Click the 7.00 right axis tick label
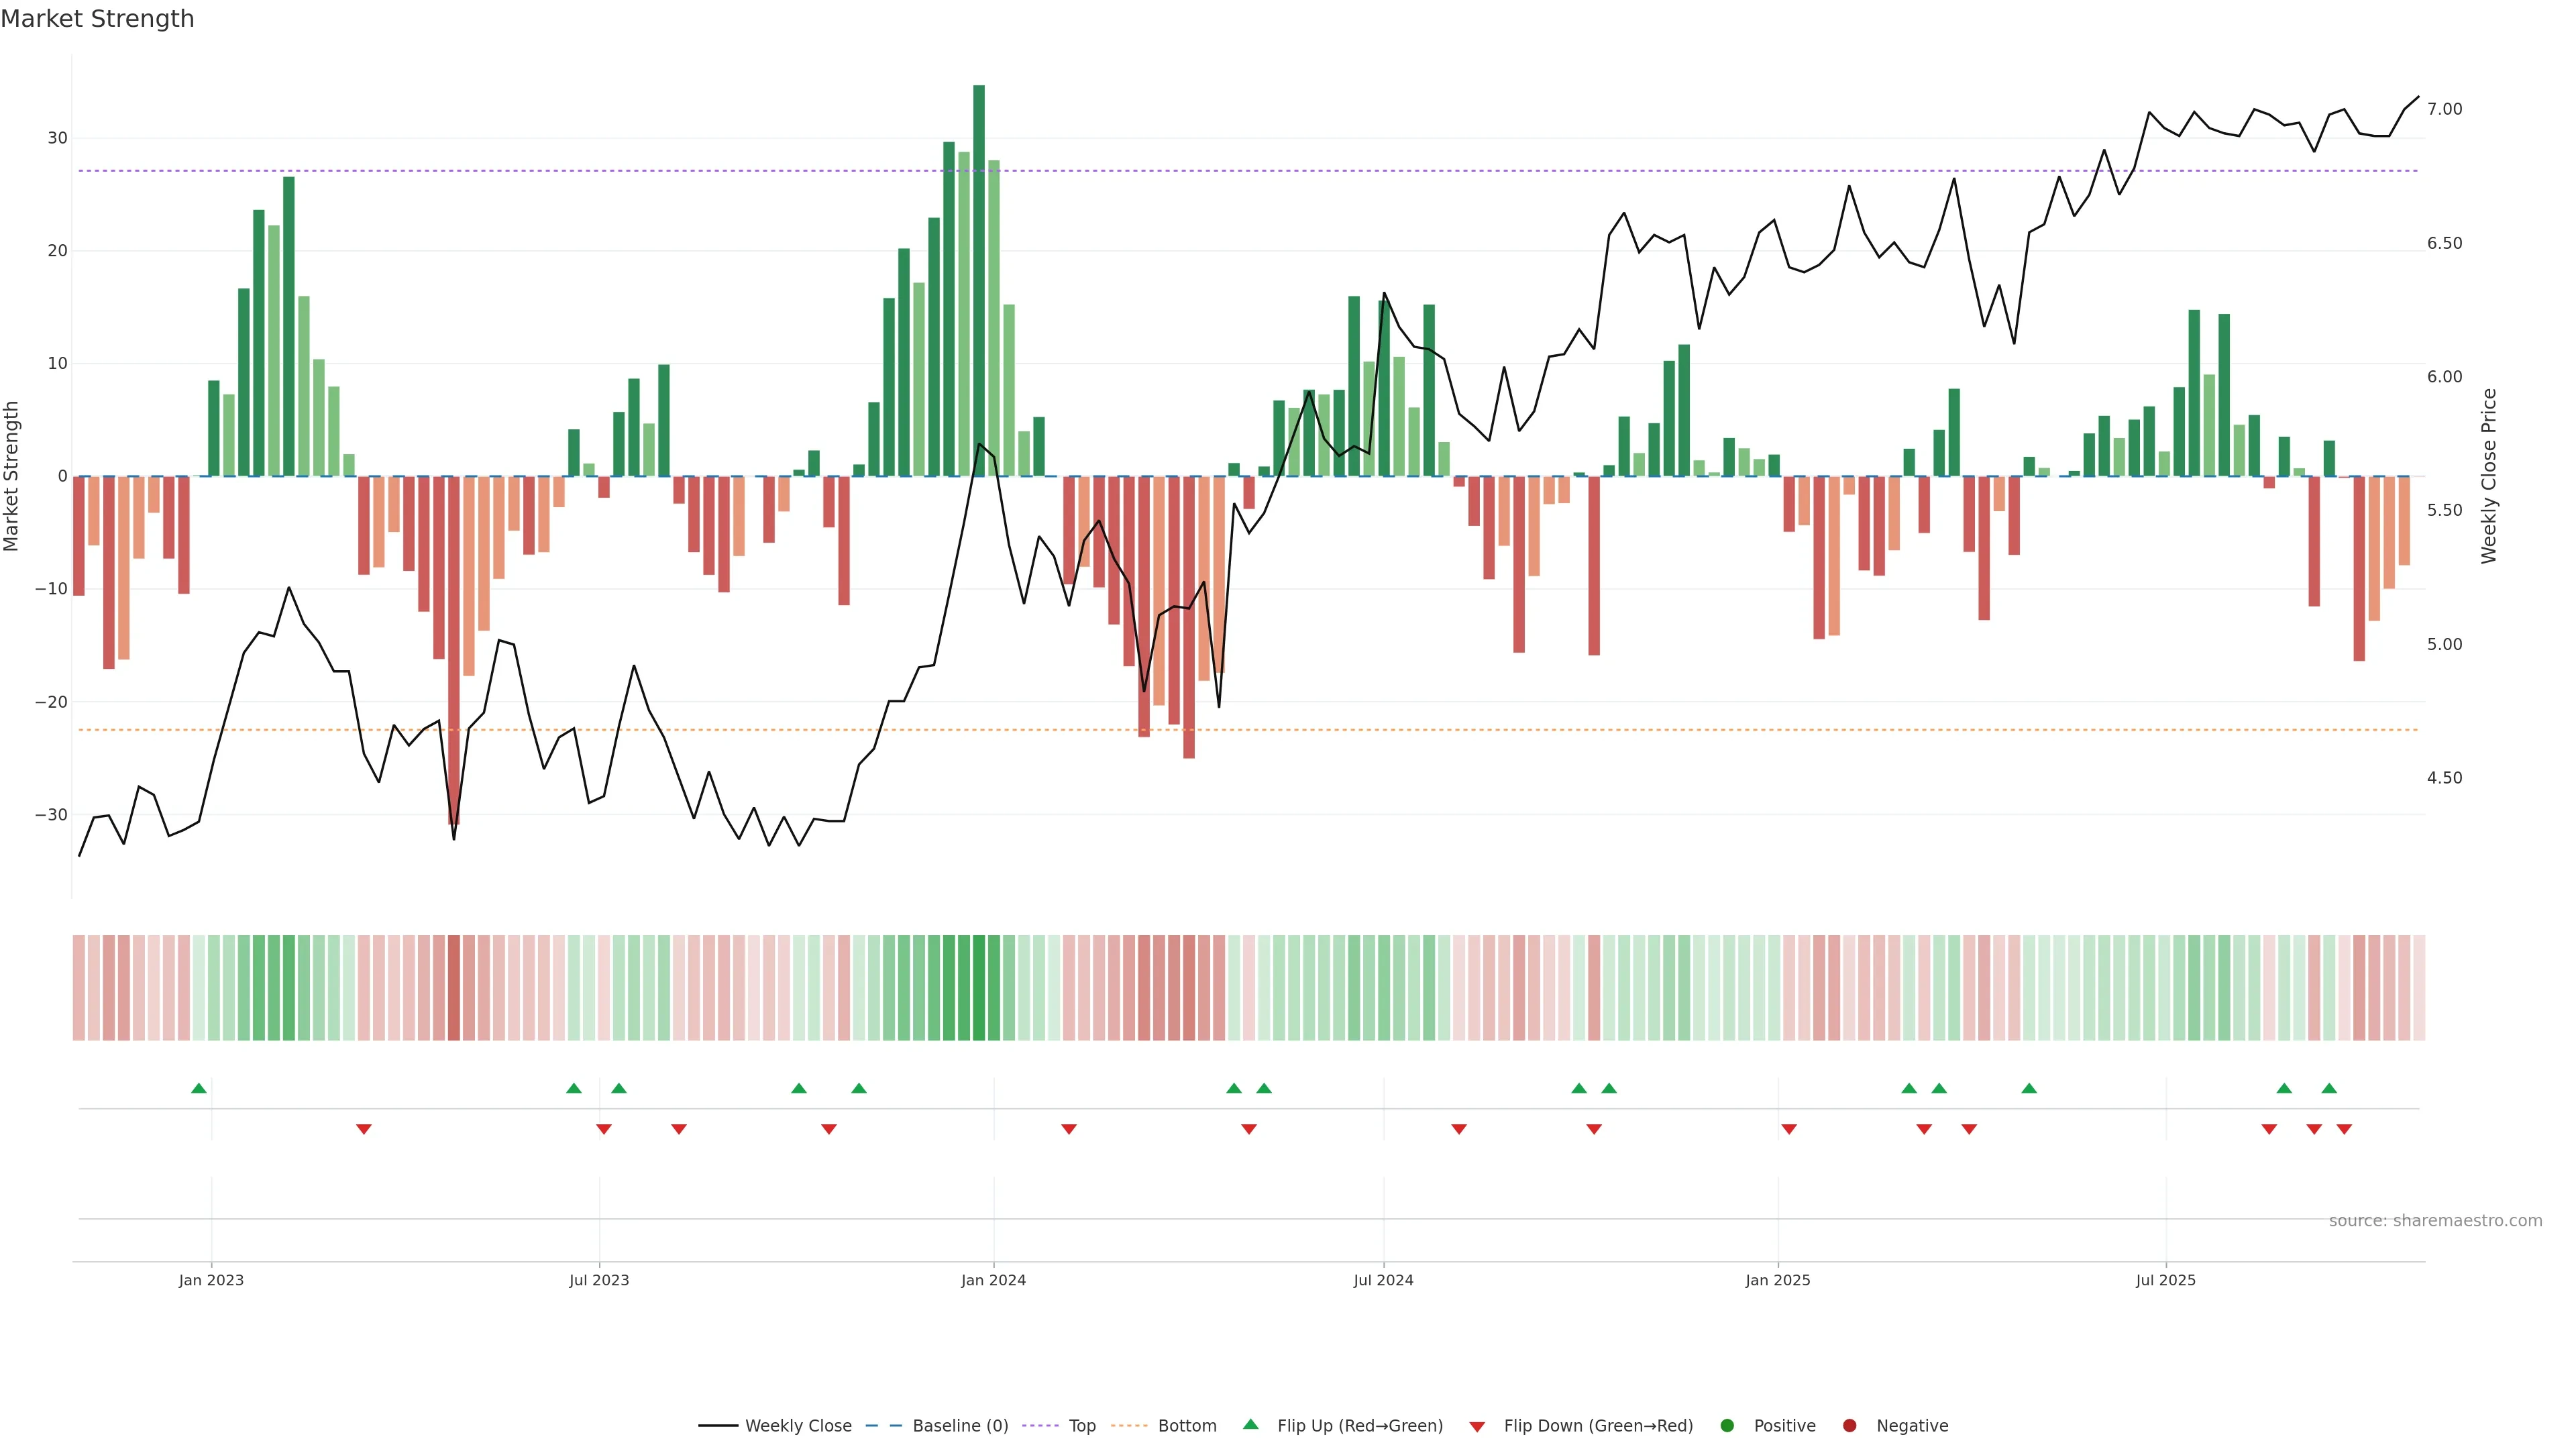This screenshot has height=1449, width=2576. [2444, 109]
